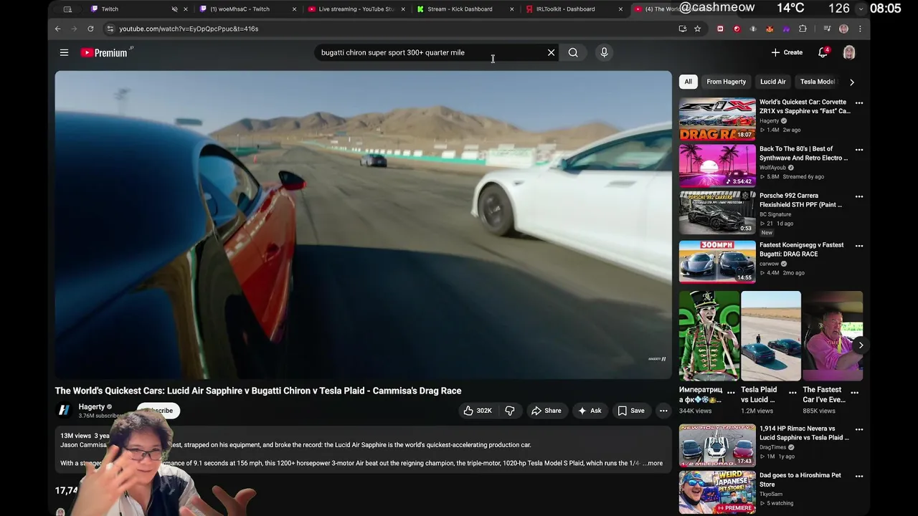This screenshot has height=516, width=918.
Task: Run search with magnifying glass button
Action: coord(573,52)
